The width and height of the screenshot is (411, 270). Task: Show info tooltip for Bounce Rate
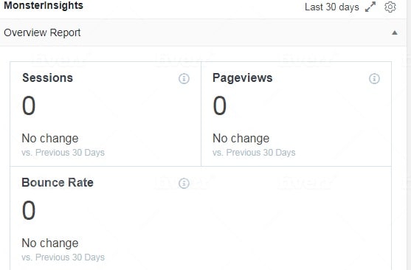tap(184, 183)
